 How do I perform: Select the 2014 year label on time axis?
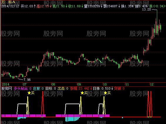click(x=6, y=84)
